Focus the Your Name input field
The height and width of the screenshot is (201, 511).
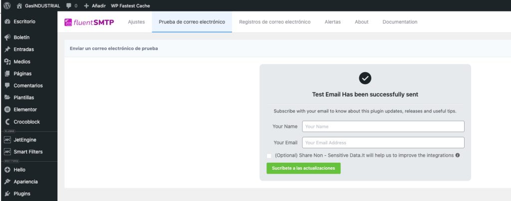[383, 126]
